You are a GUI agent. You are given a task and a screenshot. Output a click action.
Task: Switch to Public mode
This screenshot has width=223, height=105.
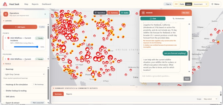coord(182,4)
